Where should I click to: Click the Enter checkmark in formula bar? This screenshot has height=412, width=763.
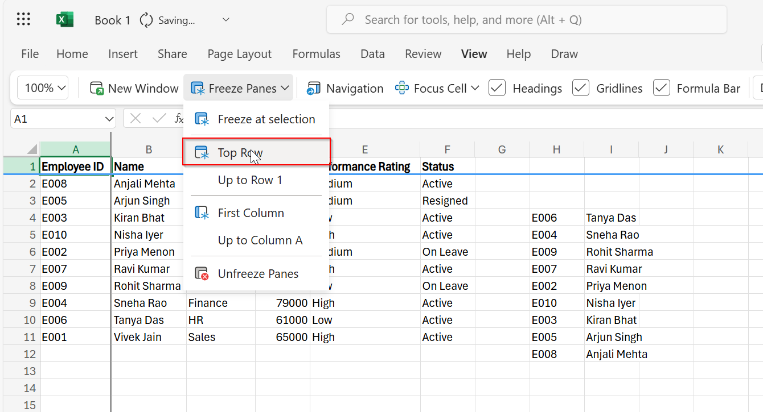[158, 118]
